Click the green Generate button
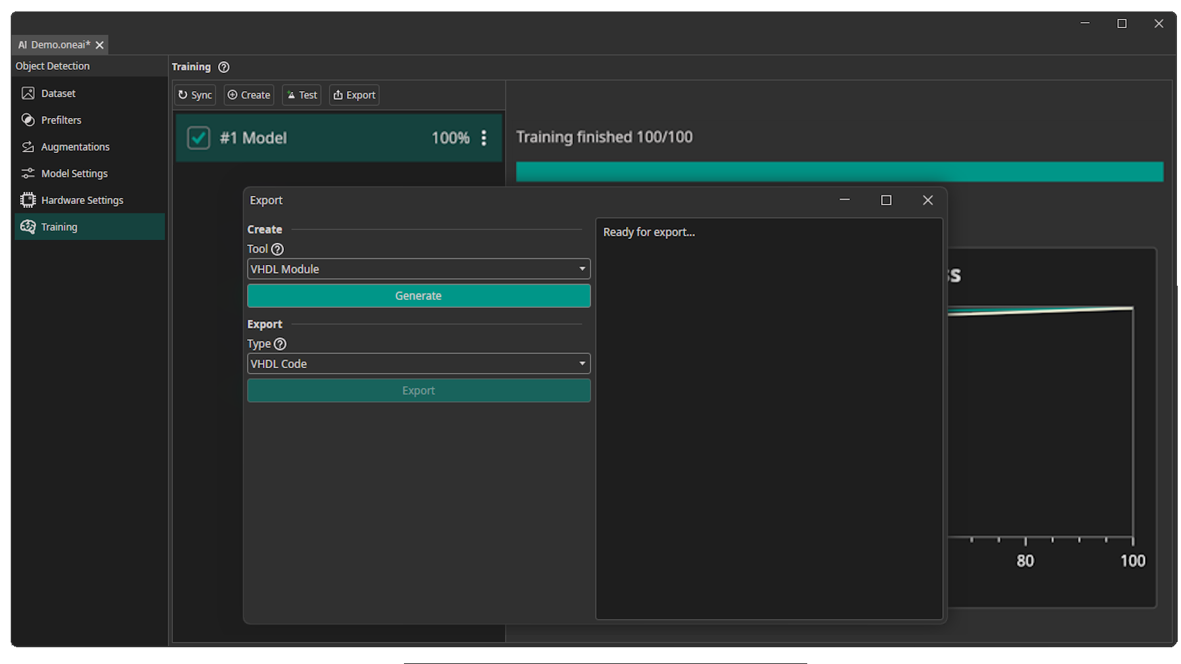This screenshot has height=664, width=1181. [x=419, y=296]
